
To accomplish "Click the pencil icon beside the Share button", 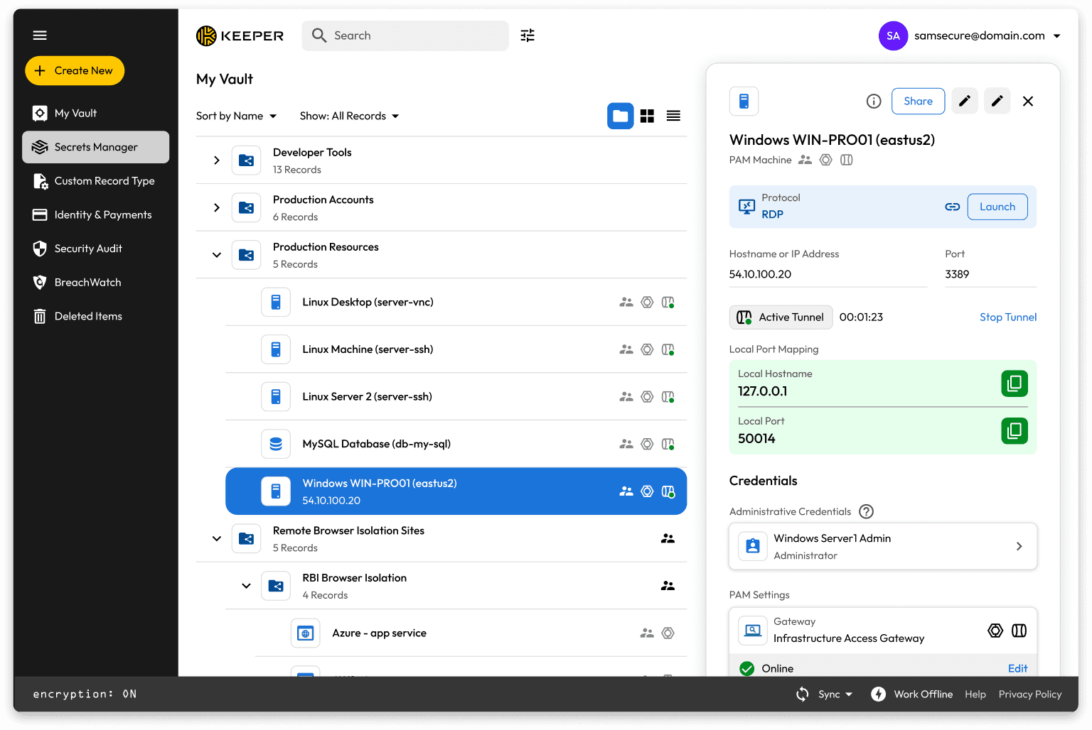I will (965, 102).
